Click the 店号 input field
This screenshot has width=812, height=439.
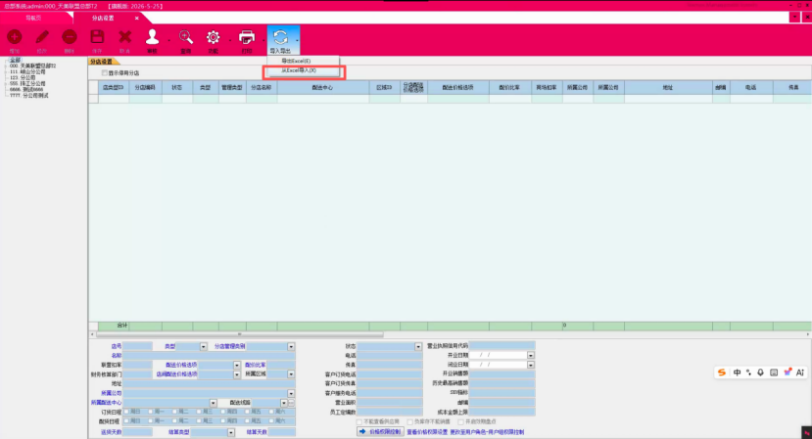click(138, 346)
